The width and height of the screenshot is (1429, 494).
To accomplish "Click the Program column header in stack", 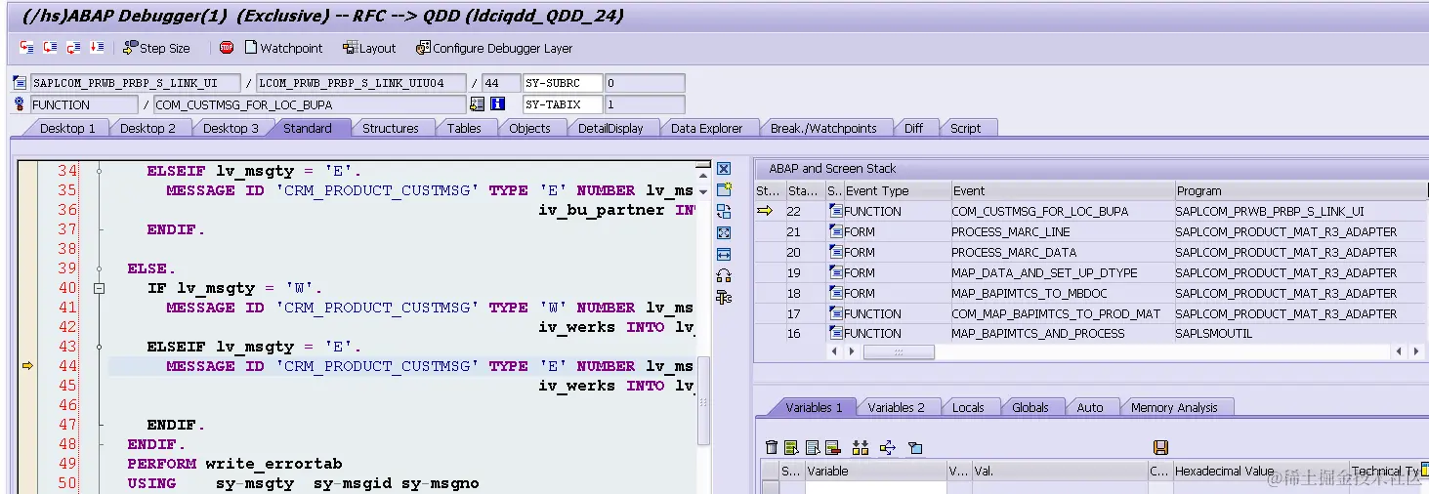I will click(x=1301, y=190).
